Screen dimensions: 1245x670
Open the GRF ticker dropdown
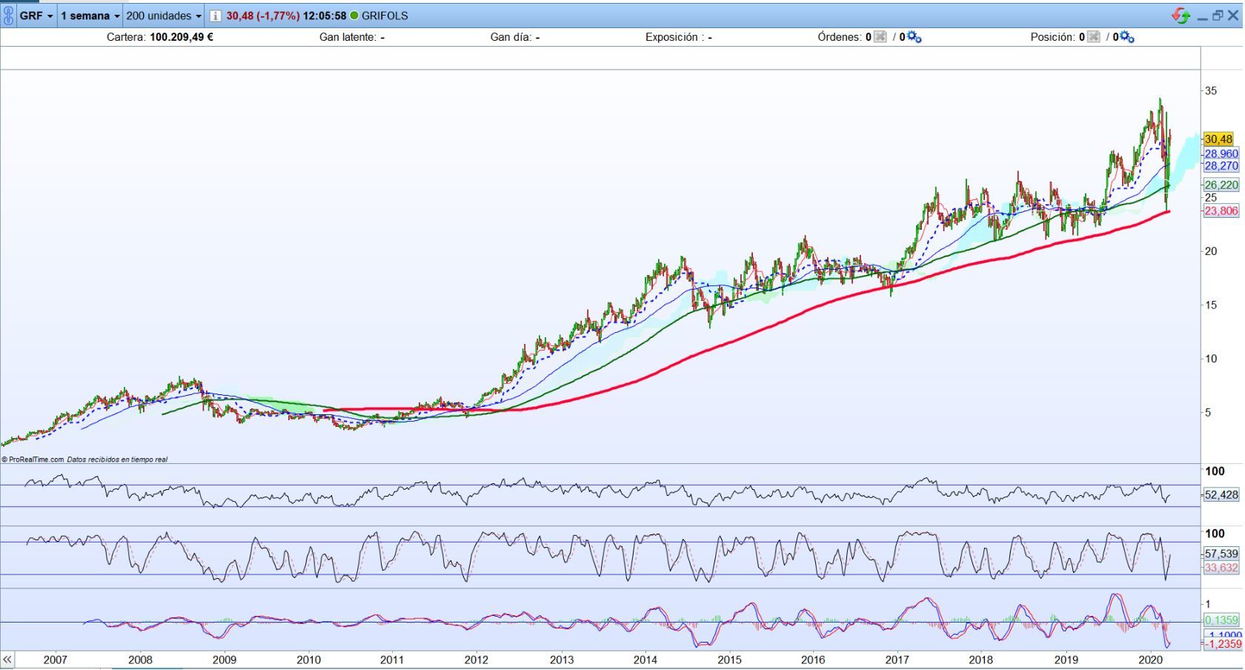36,16
